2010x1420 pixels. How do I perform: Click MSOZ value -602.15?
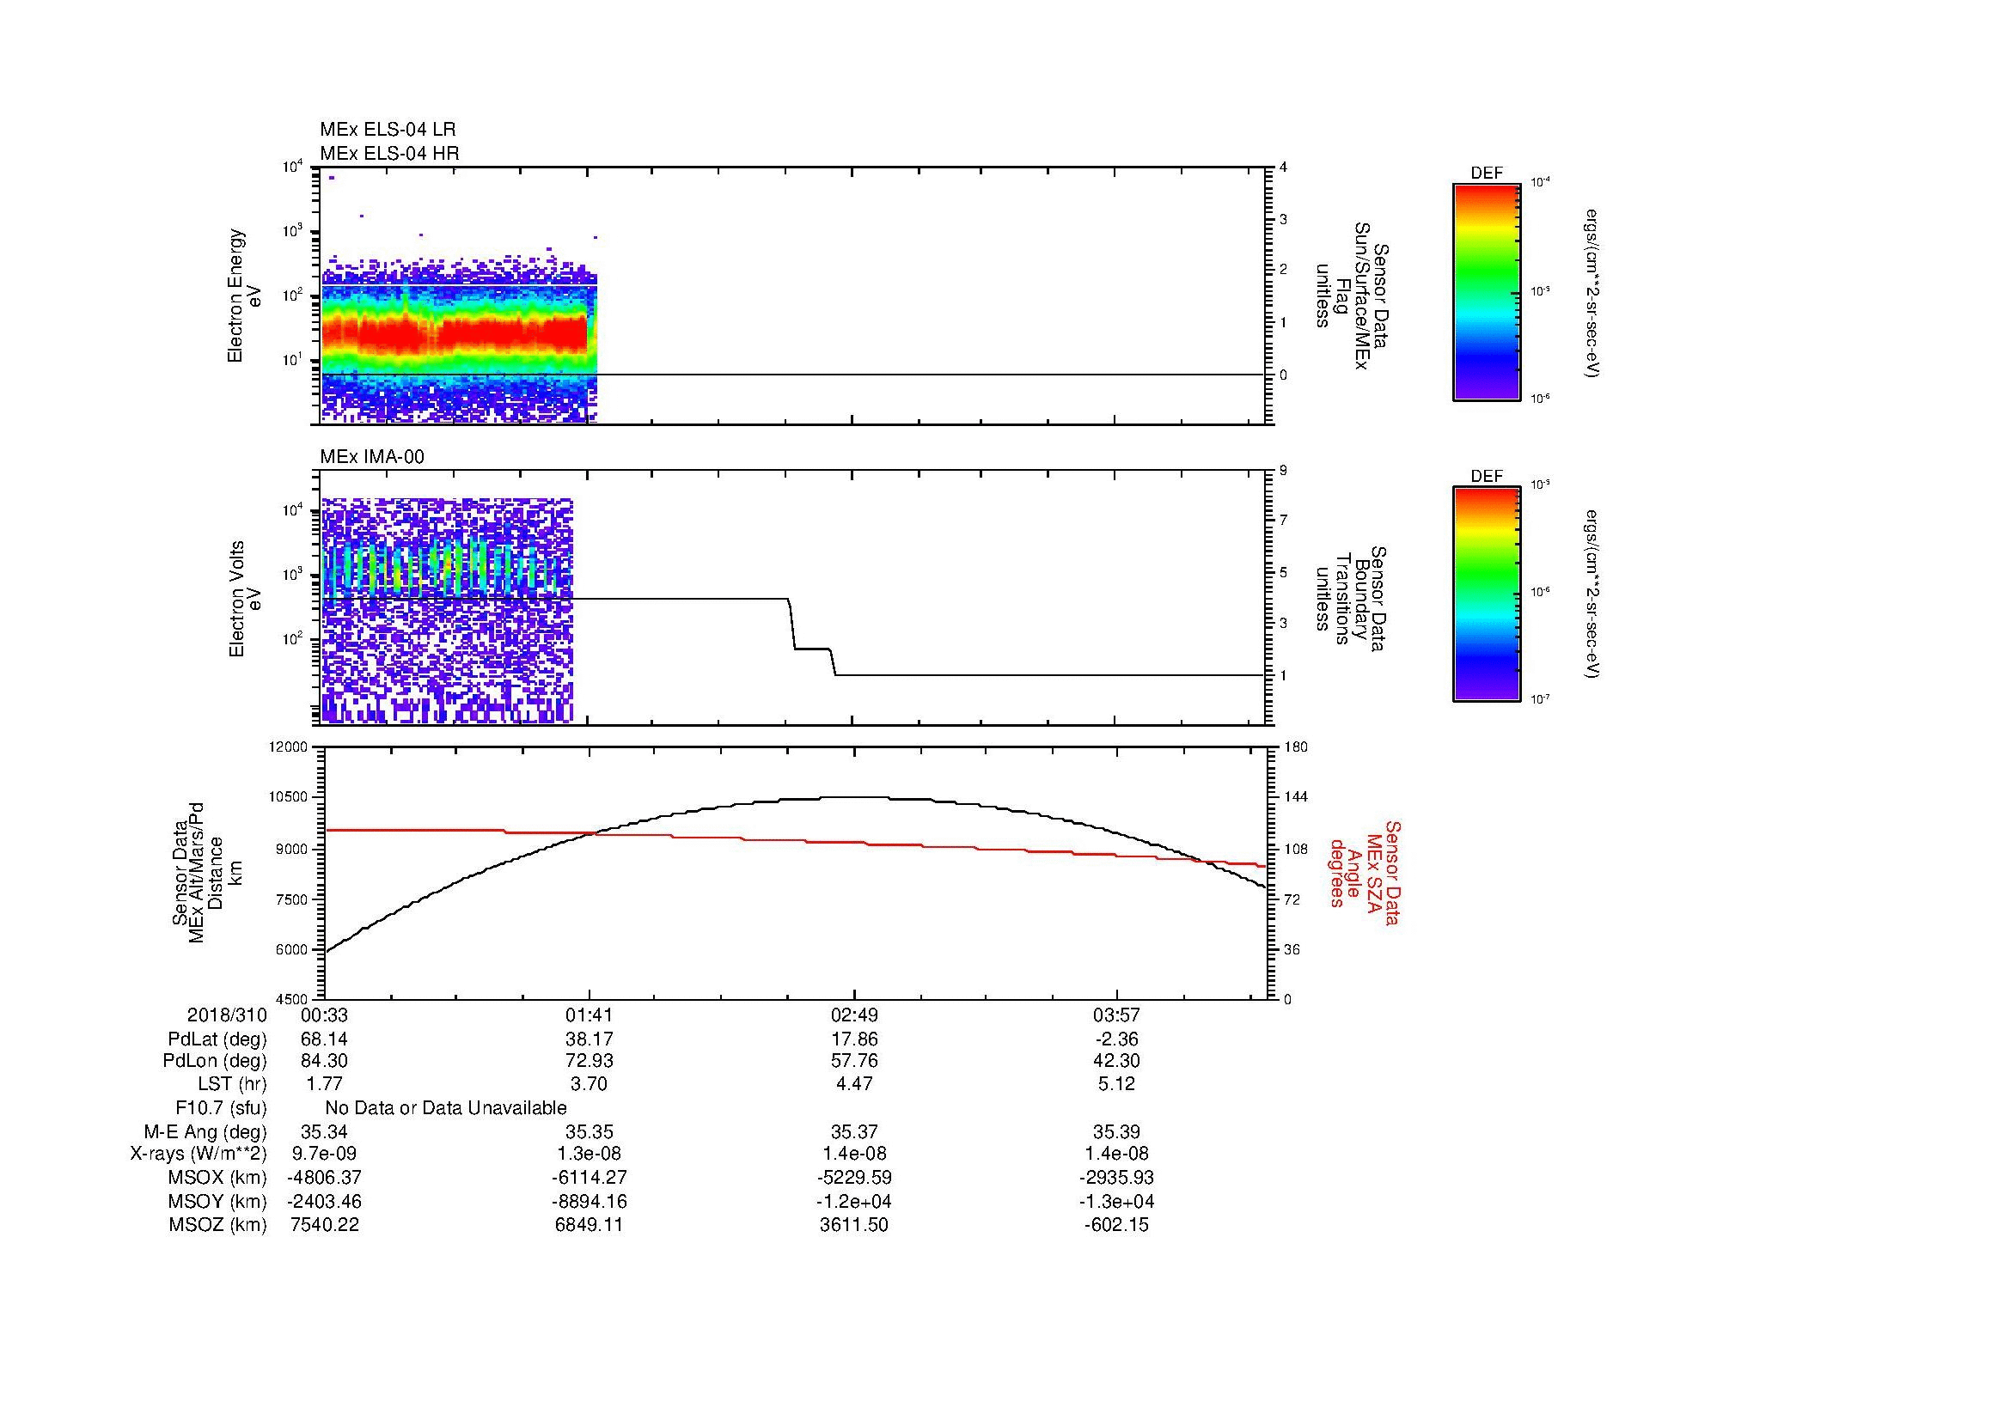tap(1116, 1225)
